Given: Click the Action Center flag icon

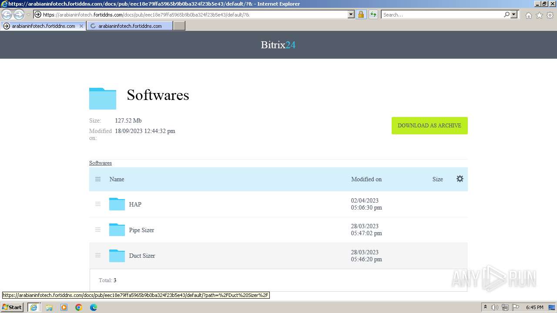Looking at the screenshot, I should click(515, 307).
